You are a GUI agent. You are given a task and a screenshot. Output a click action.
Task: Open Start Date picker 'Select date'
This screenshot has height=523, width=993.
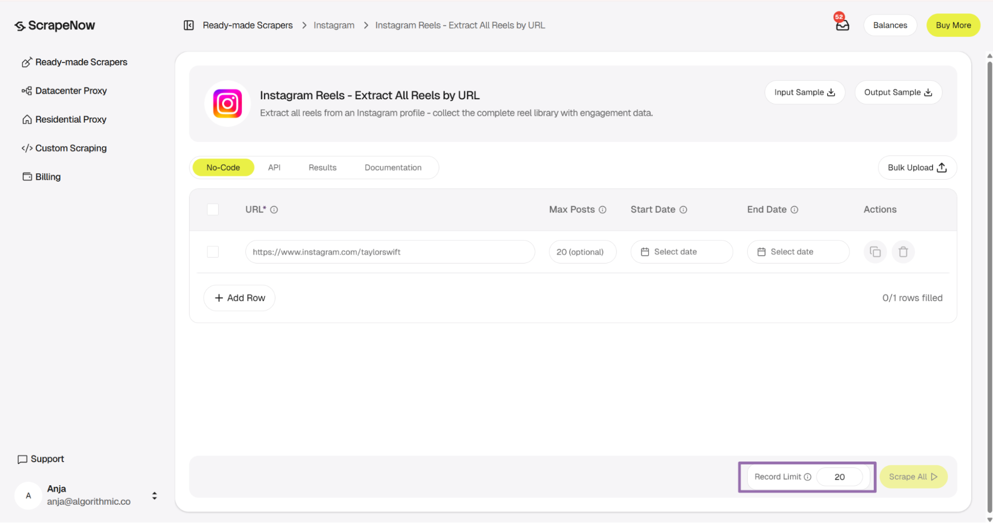682,252
